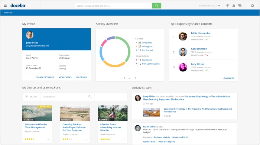This screenshot has width=260, height=145.
Task: Open Choosing The Best Audio Player Software title
Action: click(74, 128)
